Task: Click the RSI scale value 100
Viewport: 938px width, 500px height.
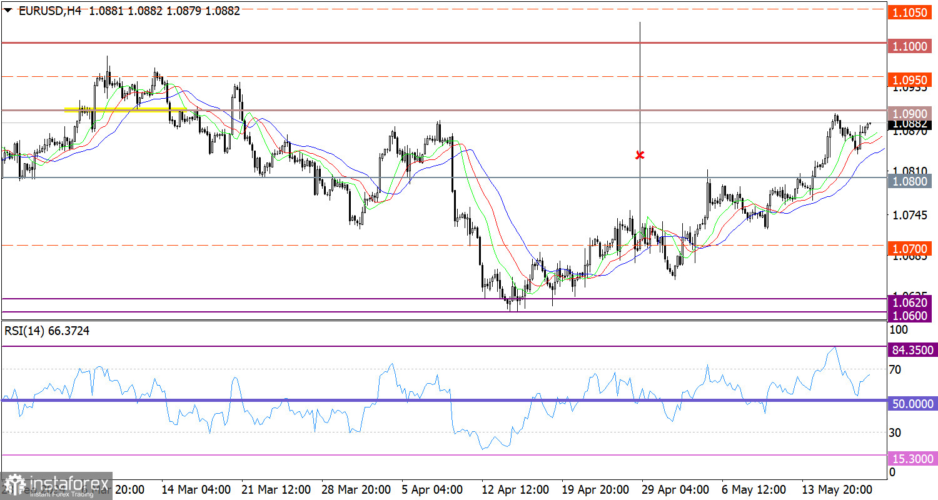Action: [x=898, y=329]
